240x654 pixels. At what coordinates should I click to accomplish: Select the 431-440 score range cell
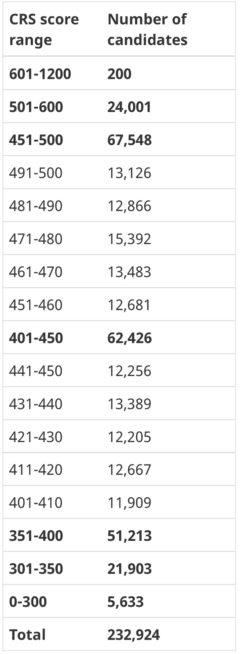coord(36,404)
